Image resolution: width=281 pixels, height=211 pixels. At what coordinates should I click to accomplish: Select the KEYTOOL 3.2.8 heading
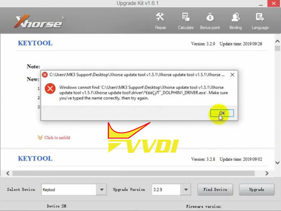tap(35, 158)
